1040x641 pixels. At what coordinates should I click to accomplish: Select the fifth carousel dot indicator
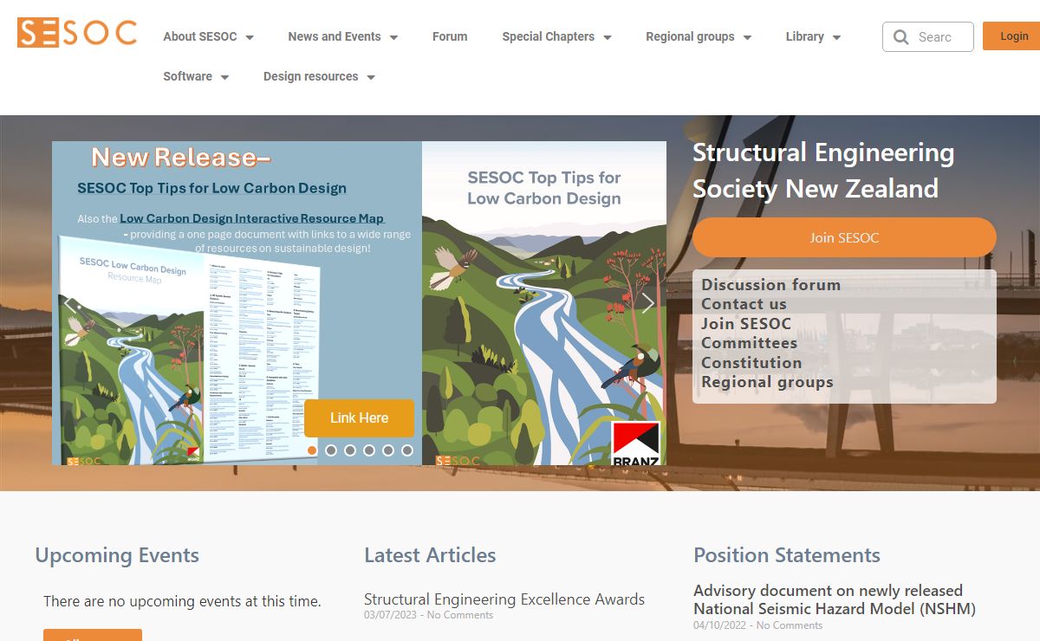point(388,450)
